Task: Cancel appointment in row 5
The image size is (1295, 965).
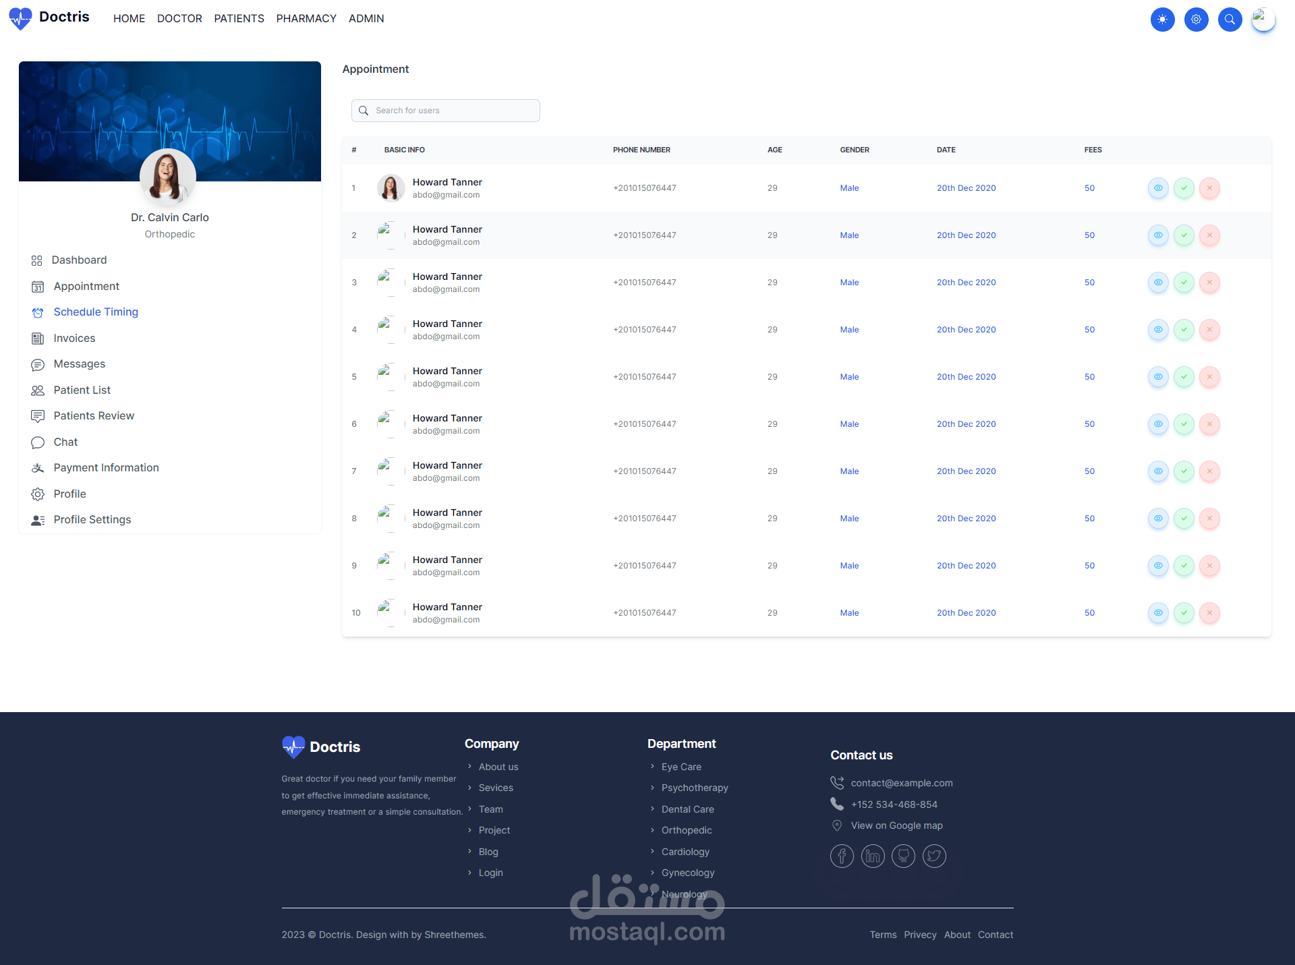Action: point(1209,377)
